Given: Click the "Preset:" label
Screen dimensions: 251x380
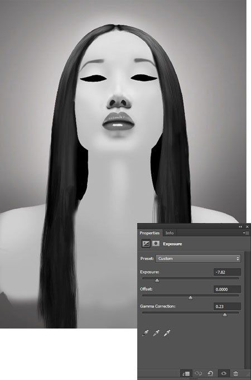Looking at the screenshot, I should [147, 258].
